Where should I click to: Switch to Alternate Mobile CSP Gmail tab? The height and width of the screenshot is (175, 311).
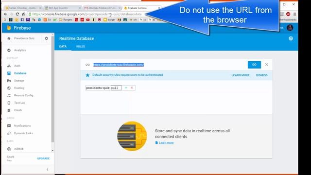(x=102, y=8)
